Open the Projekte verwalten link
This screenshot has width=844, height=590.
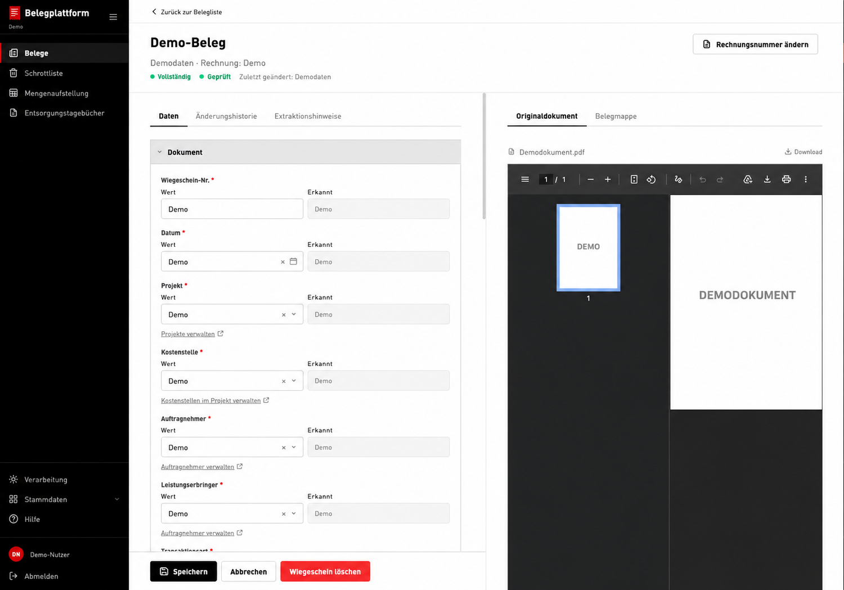click(192, 334)
